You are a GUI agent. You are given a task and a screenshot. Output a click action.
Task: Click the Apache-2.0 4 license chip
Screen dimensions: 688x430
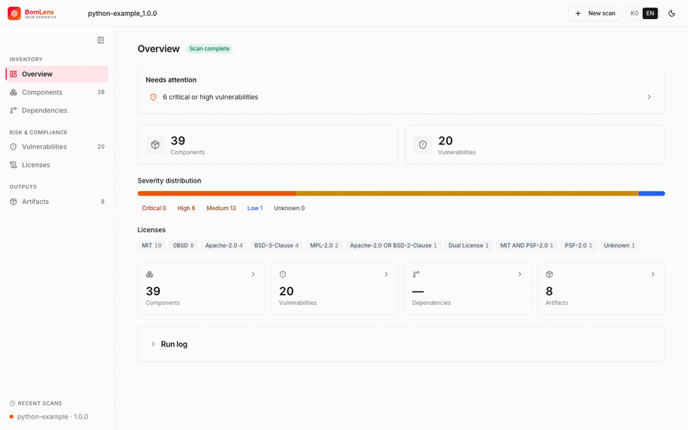pos(224,245)
